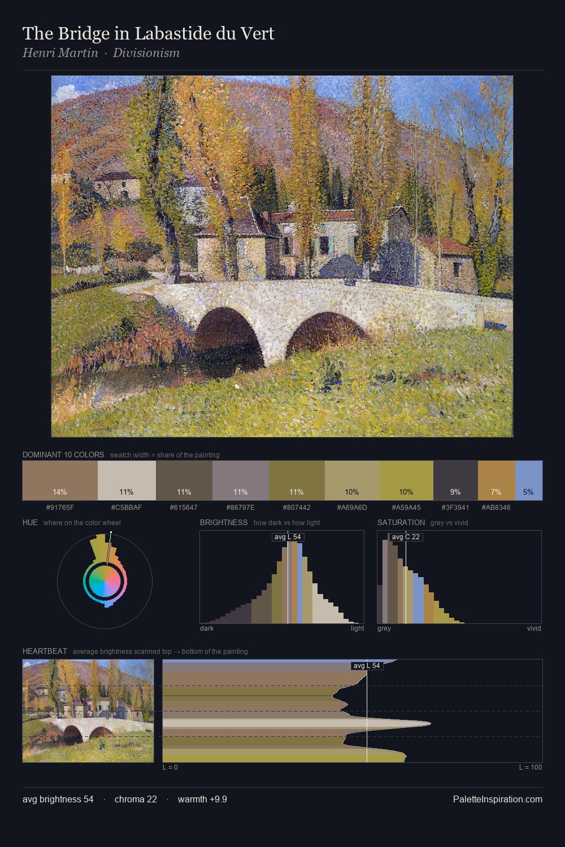565x847 pixels.
Task: Click the saturation histogram chart
Action: (459, 577)
